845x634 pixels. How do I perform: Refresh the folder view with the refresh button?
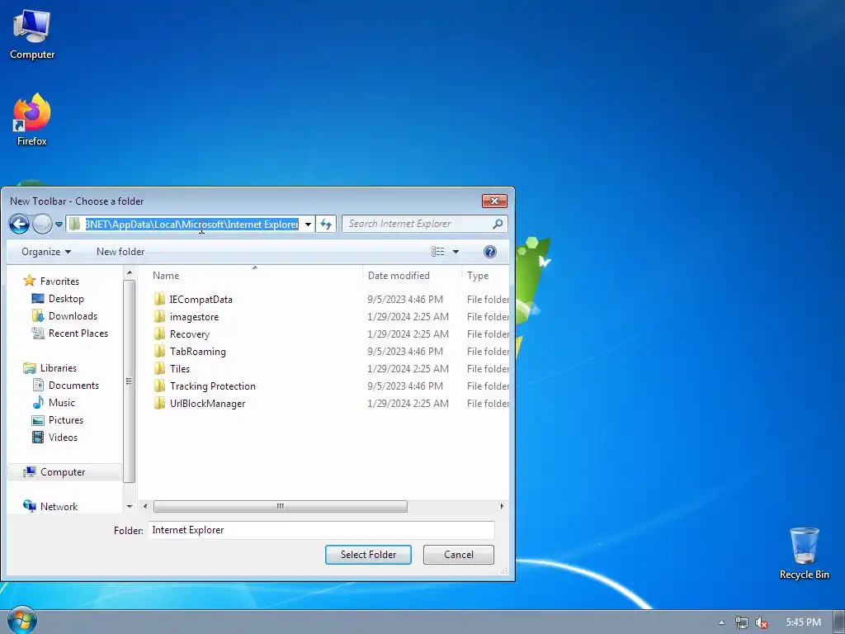326,225
